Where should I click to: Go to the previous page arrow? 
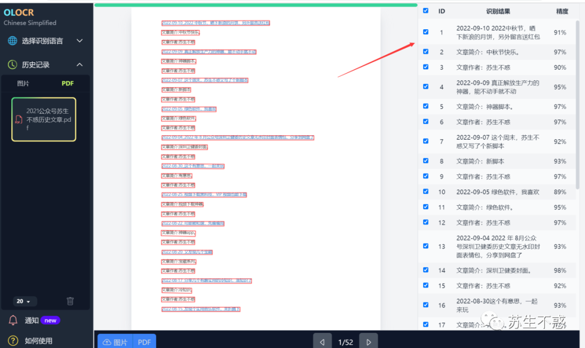pyautogui.click(x=322, y=342)
